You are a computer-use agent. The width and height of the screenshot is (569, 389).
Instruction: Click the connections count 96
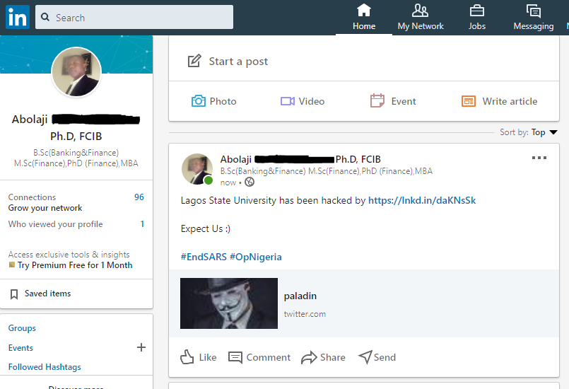coord(139,197)
